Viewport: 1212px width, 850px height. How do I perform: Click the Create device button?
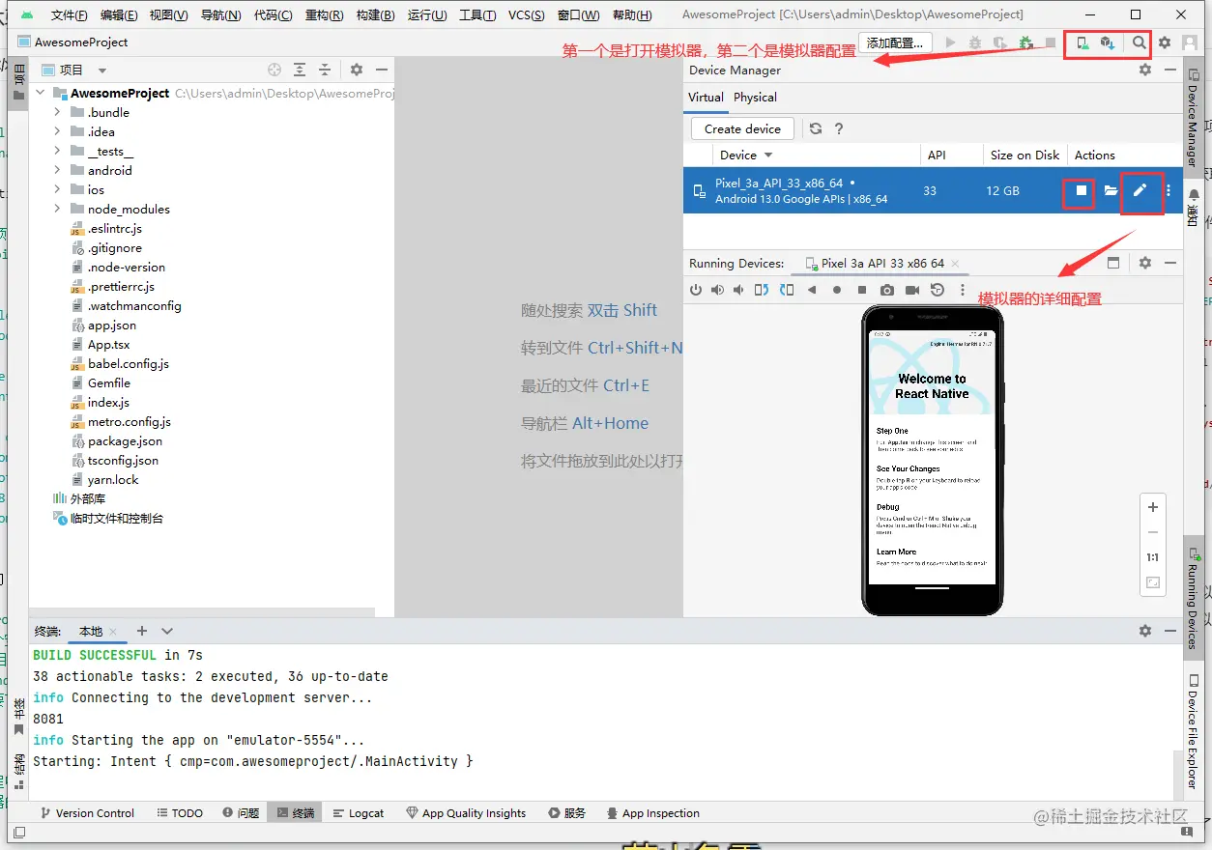pos(742,128)
